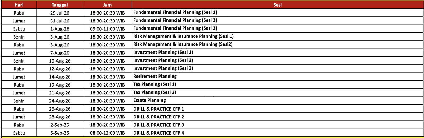Click the 29-Jul-26 date cell

coord(60,13)
